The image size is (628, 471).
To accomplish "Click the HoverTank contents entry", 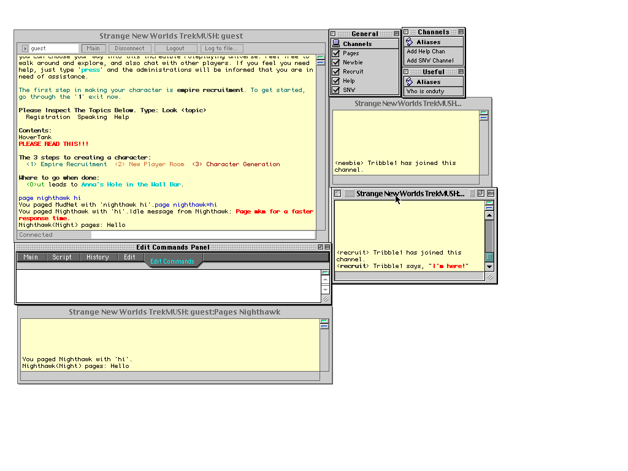I will [35, 137].
